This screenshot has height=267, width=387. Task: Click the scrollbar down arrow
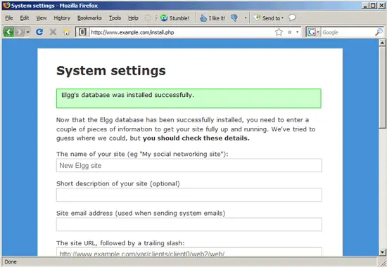coord(382,252)
